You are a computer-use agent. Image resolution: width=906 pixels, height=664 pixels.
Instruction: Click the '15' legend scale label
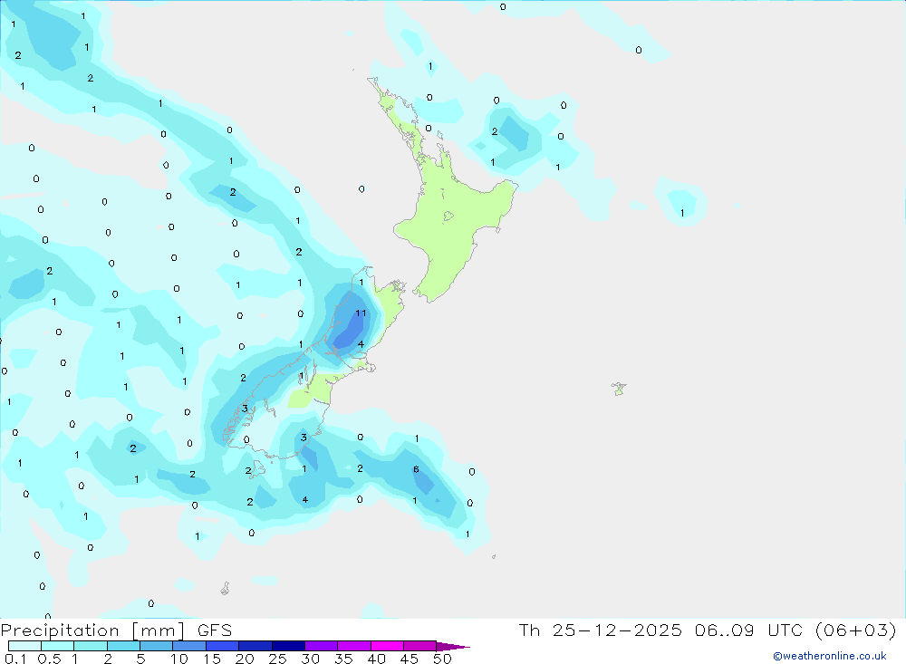coord(212,659)
